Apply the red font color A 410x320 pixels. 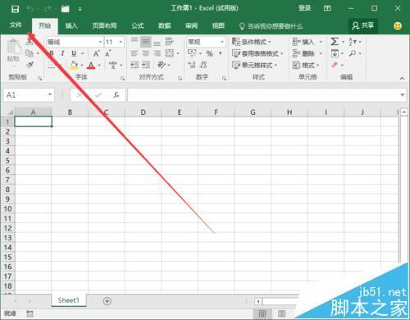click(91, 65)
